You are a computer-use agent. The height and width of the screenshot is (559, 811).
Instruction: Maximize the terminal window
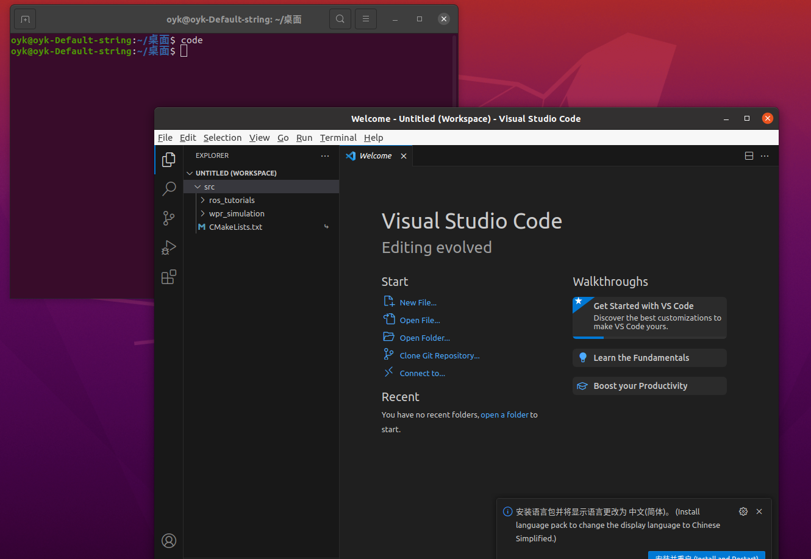[420, 19]
